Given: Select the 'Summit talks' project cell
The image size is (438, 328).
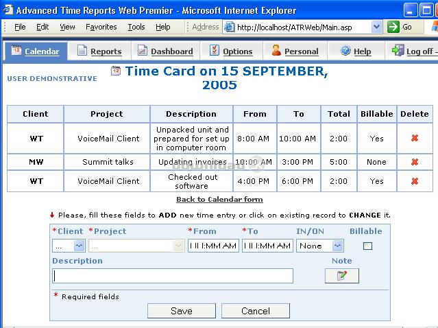Looking at the screenshot, I should [108, 162].
